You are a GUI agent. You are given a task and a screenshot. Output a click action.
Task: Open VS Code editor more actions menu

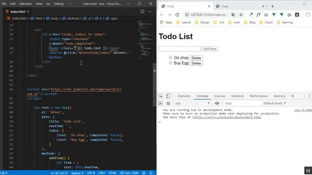coord(150,12)
